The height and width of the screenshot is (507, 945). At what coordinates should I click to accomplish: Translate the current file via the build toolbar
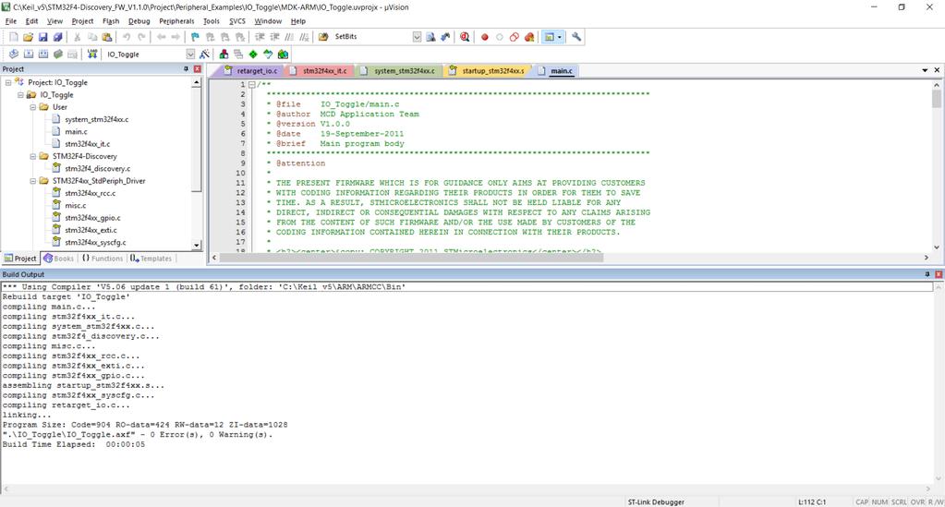tap(13, 54)
